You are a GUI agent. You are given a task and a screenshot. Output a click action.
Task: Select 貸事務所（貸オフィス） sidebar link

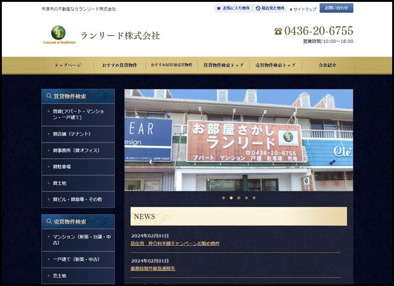click(x=78, y=151)
